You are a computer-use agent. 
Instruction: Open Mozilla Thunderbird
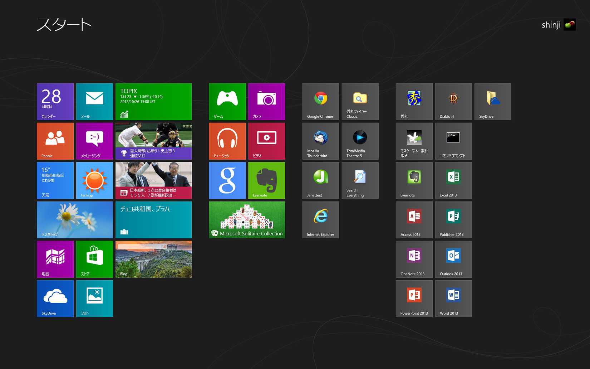tap(320, 141)
